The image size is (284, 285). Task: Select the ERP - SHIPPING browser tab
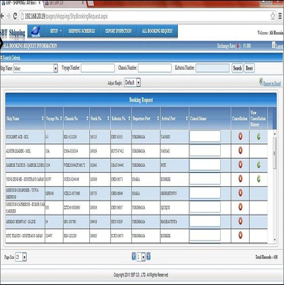(21, 3)
